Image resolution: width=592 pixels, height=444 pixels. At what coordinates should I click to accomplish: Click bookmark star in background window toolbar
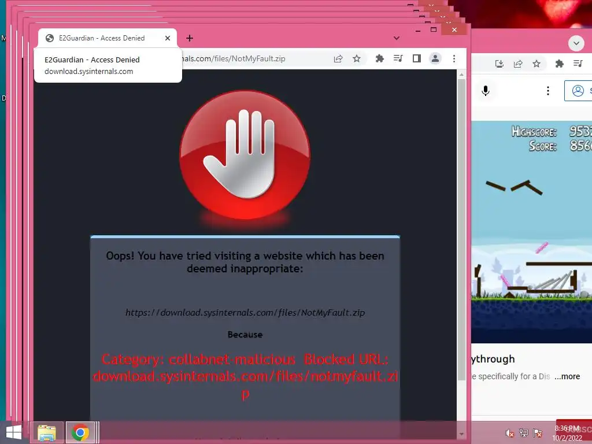point(536,64)
